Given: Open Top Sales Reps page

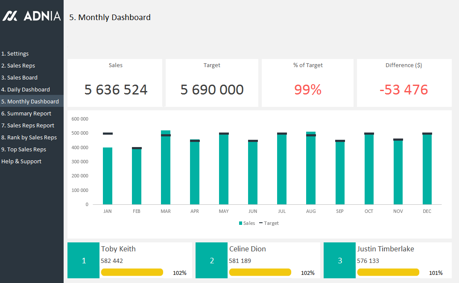Looking at the screenshot, I should (23, 150).
